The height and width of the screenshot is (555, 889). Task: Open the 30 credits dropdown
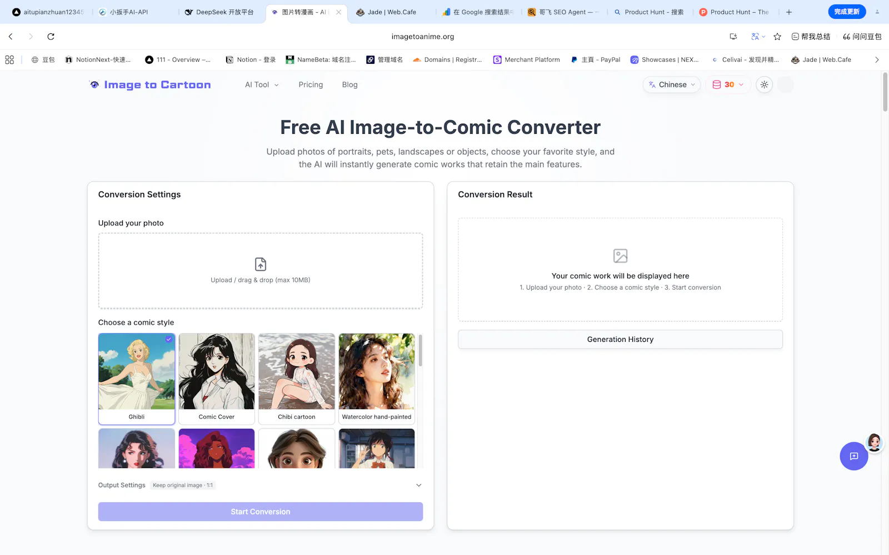(728, 85)
